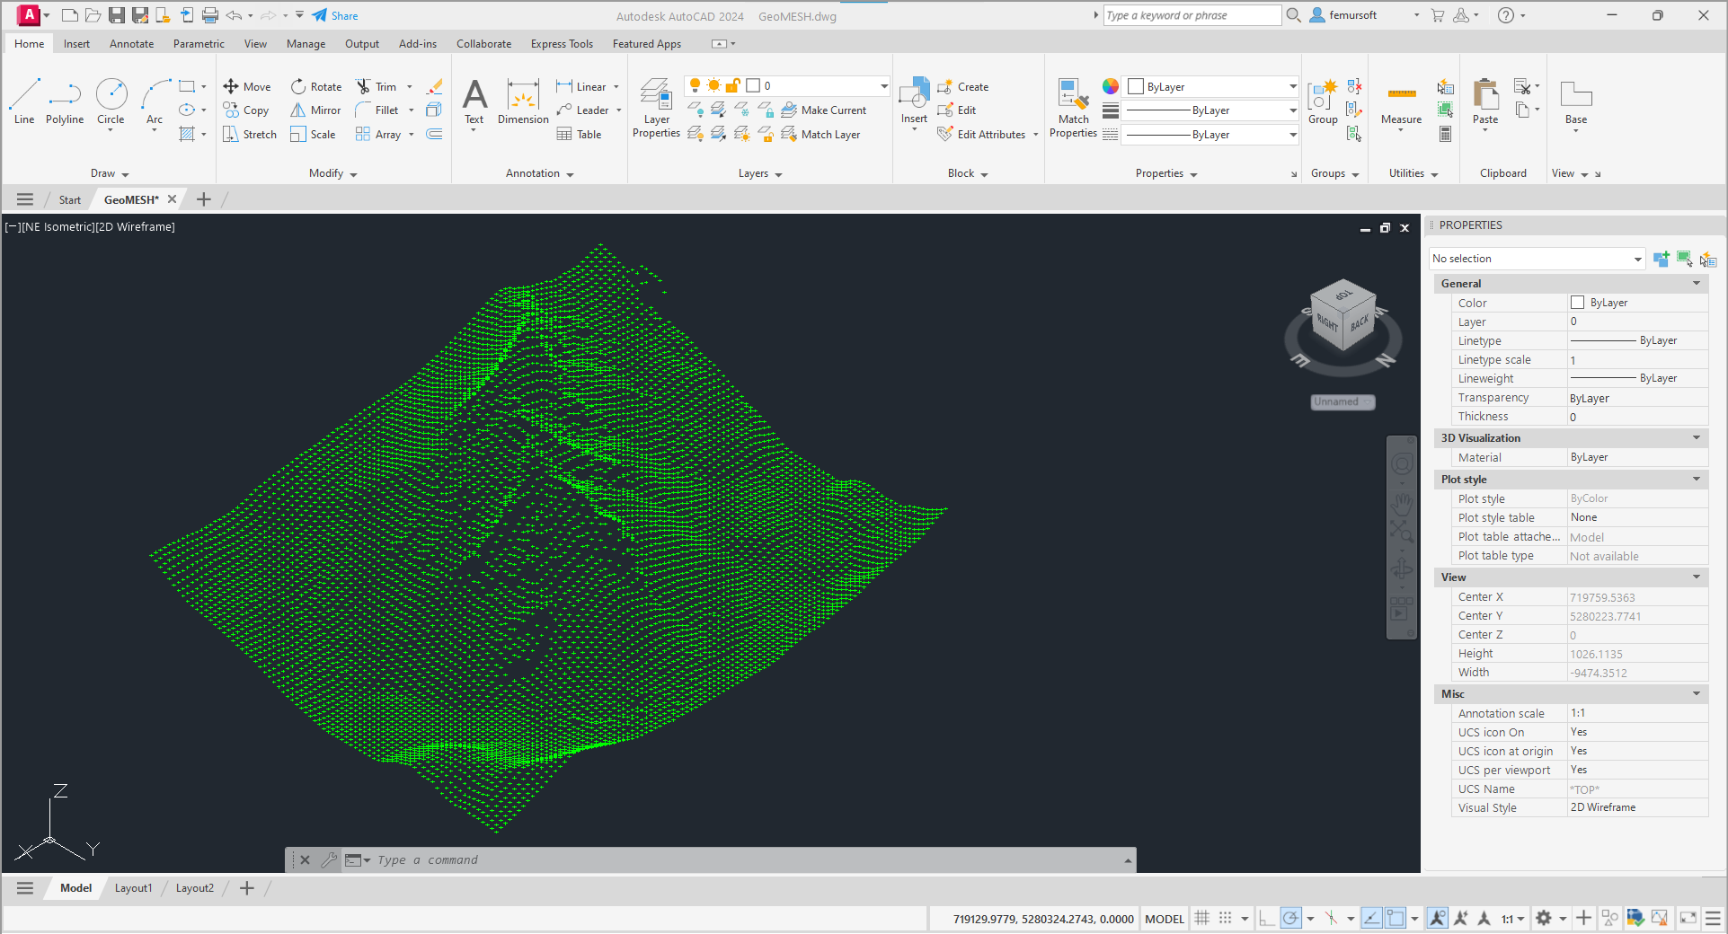Collapse the General section in Properties
This screenshot has height=934, width=1728.
1696,284
